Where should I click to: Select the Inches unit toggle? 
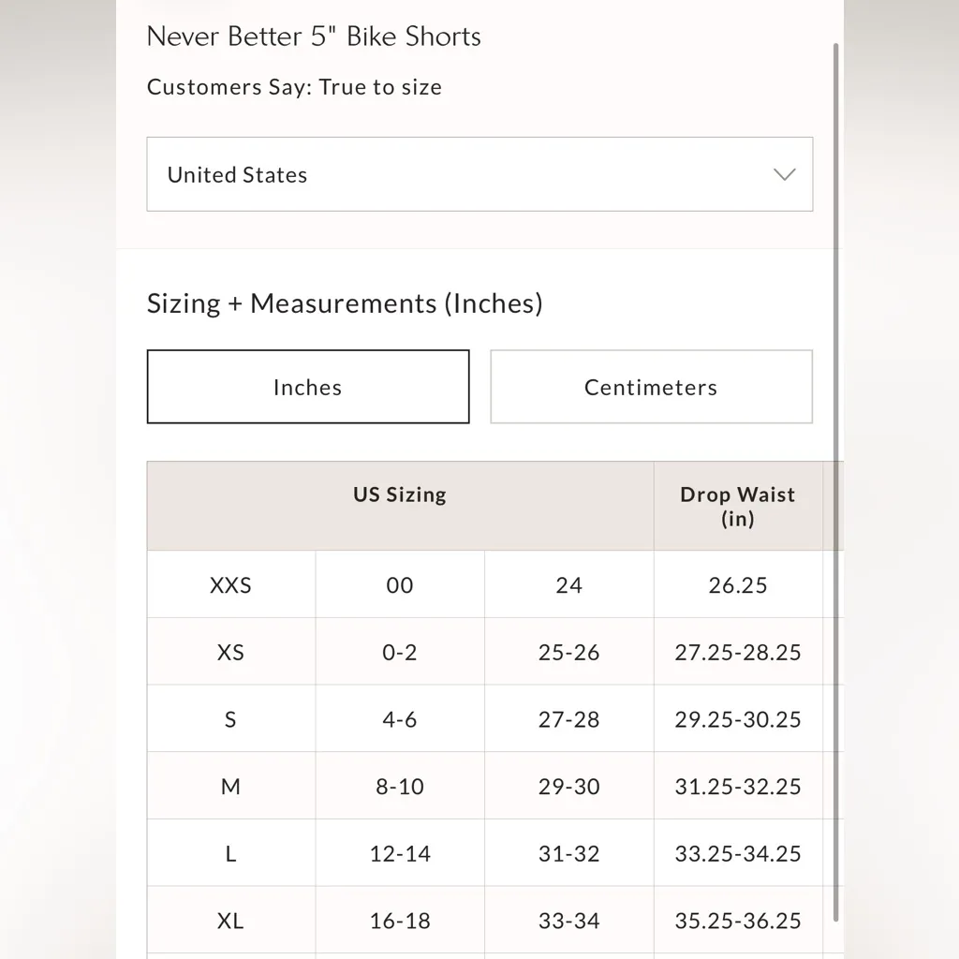tap(308, 387)
